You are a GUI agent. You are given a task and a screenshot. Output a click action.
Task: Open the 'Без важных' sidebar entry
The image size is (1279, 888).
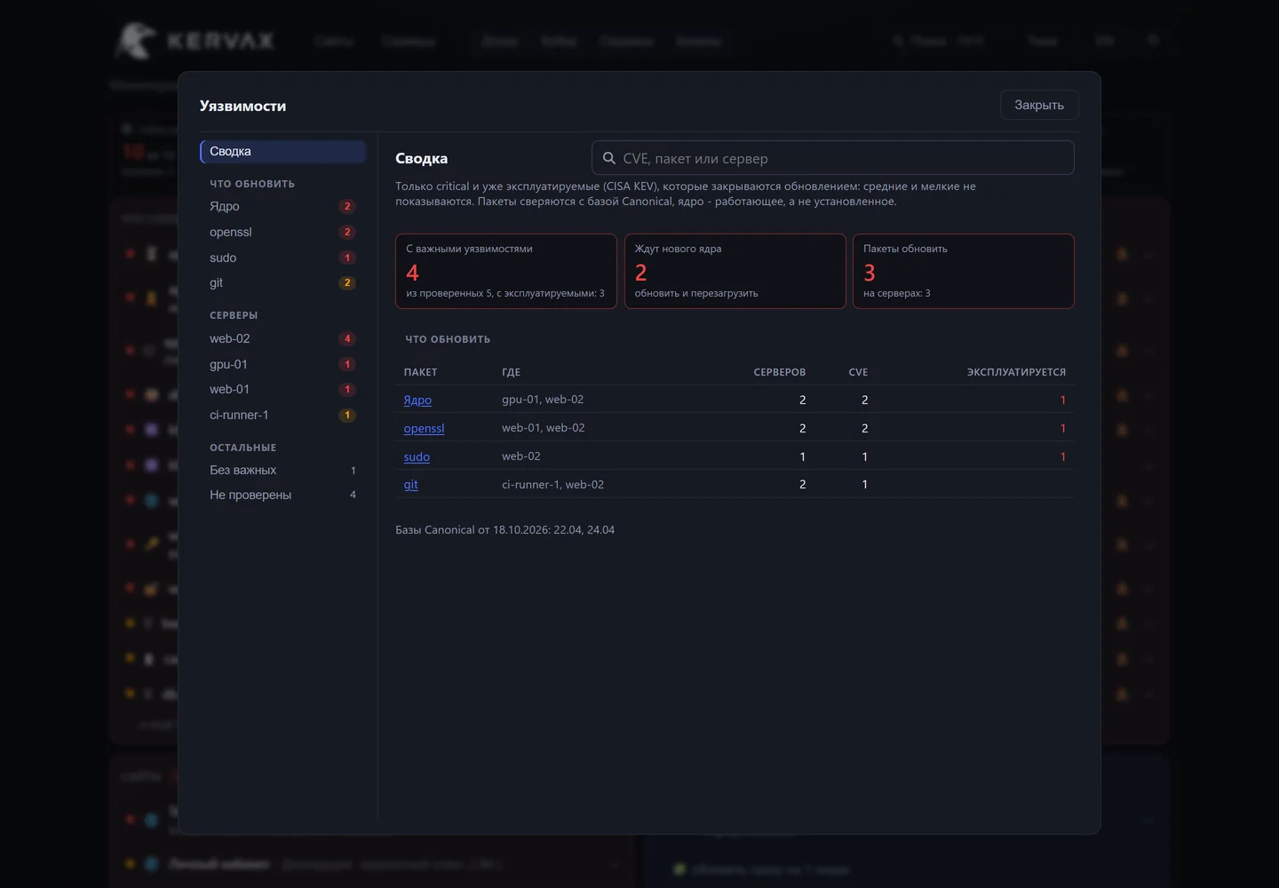(283, 470)
